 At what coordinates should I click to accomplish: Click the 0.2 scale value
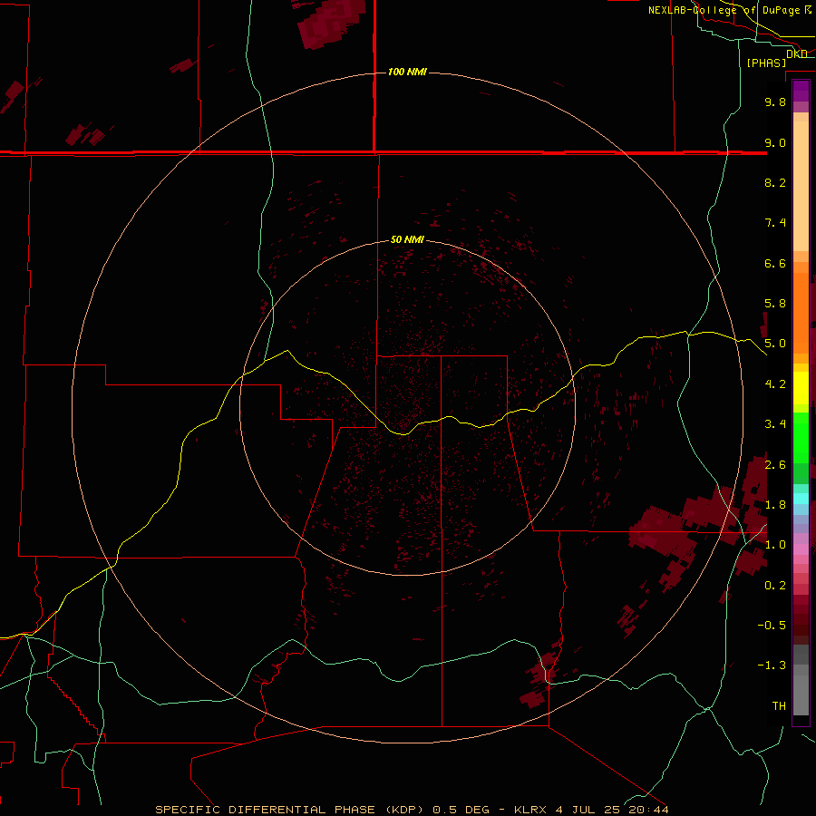(775, 585)
